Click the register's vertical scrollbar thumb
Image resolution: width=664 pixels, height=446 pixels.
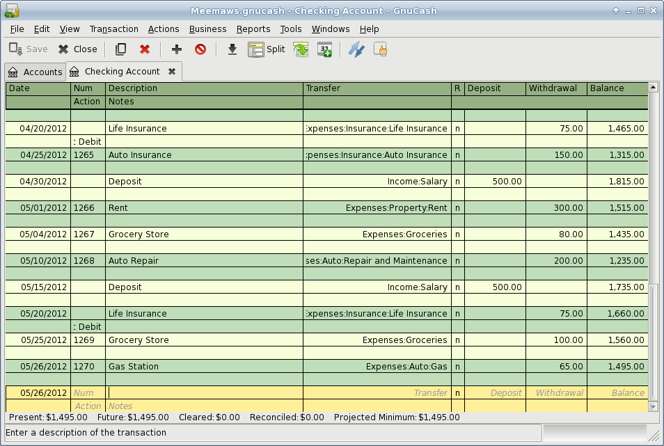point(653,343)
